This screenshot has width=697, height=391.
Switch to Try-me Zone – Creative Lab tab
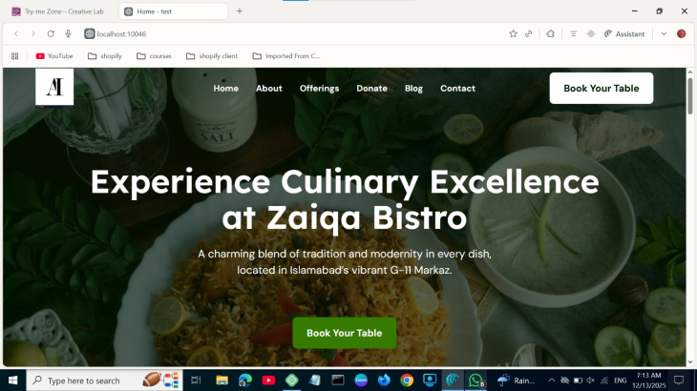59,11
